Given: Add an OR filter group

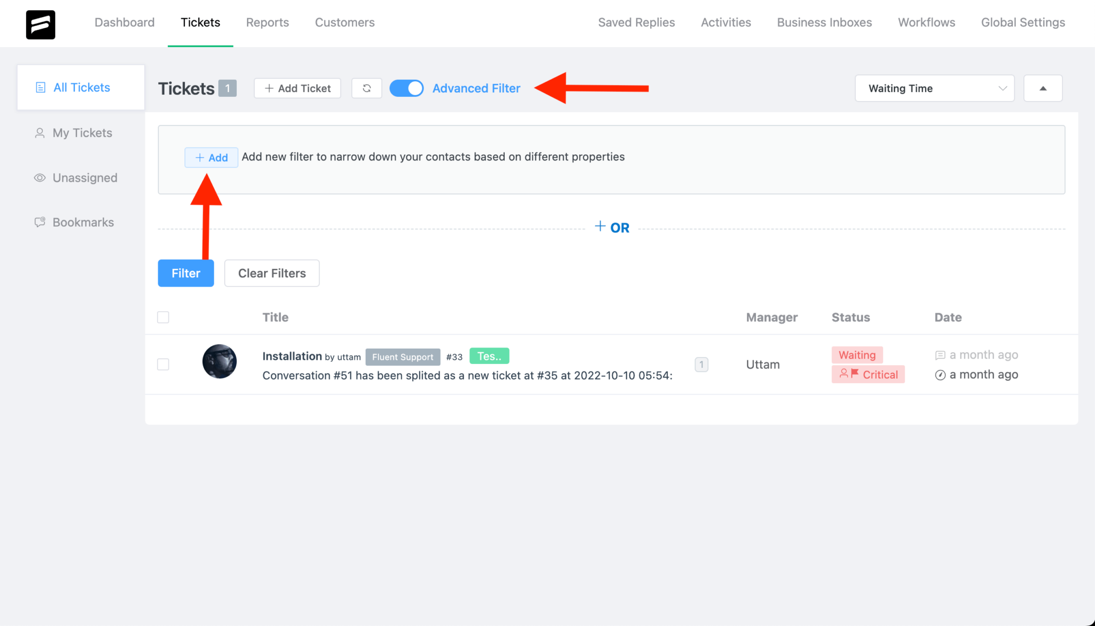Looking at the screenshot, I should coord(612,228).
